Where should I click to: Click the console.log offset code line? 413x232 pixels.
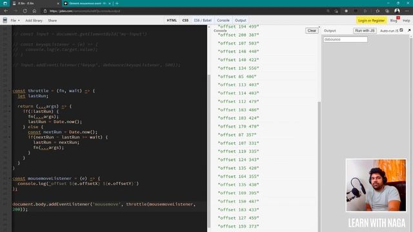(78, 184)
